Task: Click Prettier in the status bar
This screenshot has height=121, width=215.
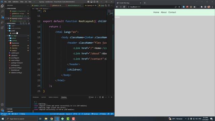Action: tap(103, 114)
